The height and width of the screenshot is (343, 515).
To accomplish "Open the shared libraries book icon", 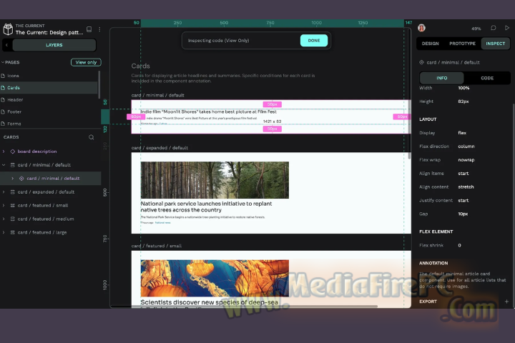I will coord(89,29).
